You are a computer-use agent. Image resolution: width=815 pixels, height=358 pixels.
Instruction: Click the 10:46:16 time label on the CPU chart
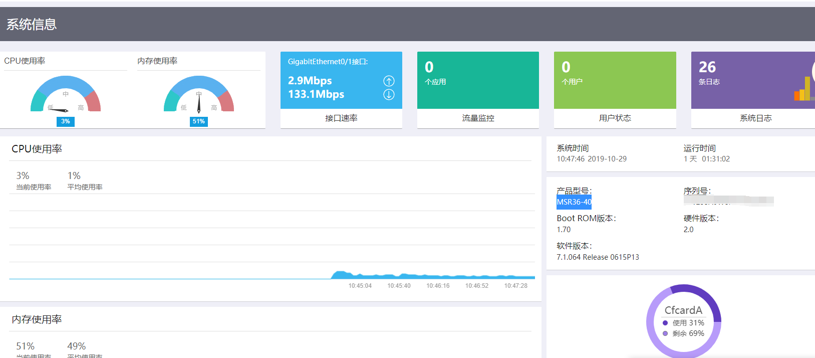click(x=438, y=286)
